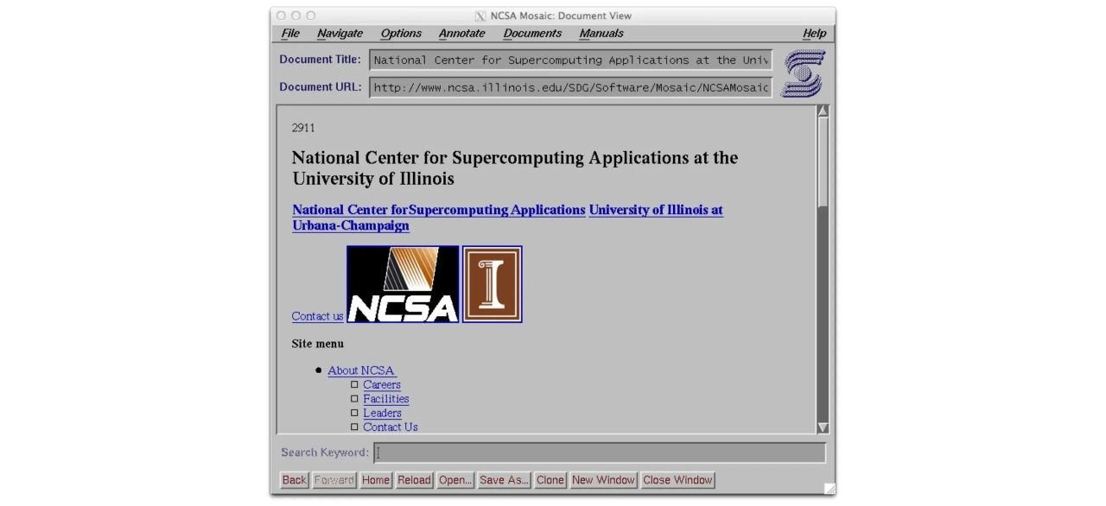1106x506 pixels.
Task: Click the Close Window button
Action: [x=678, y=480]
